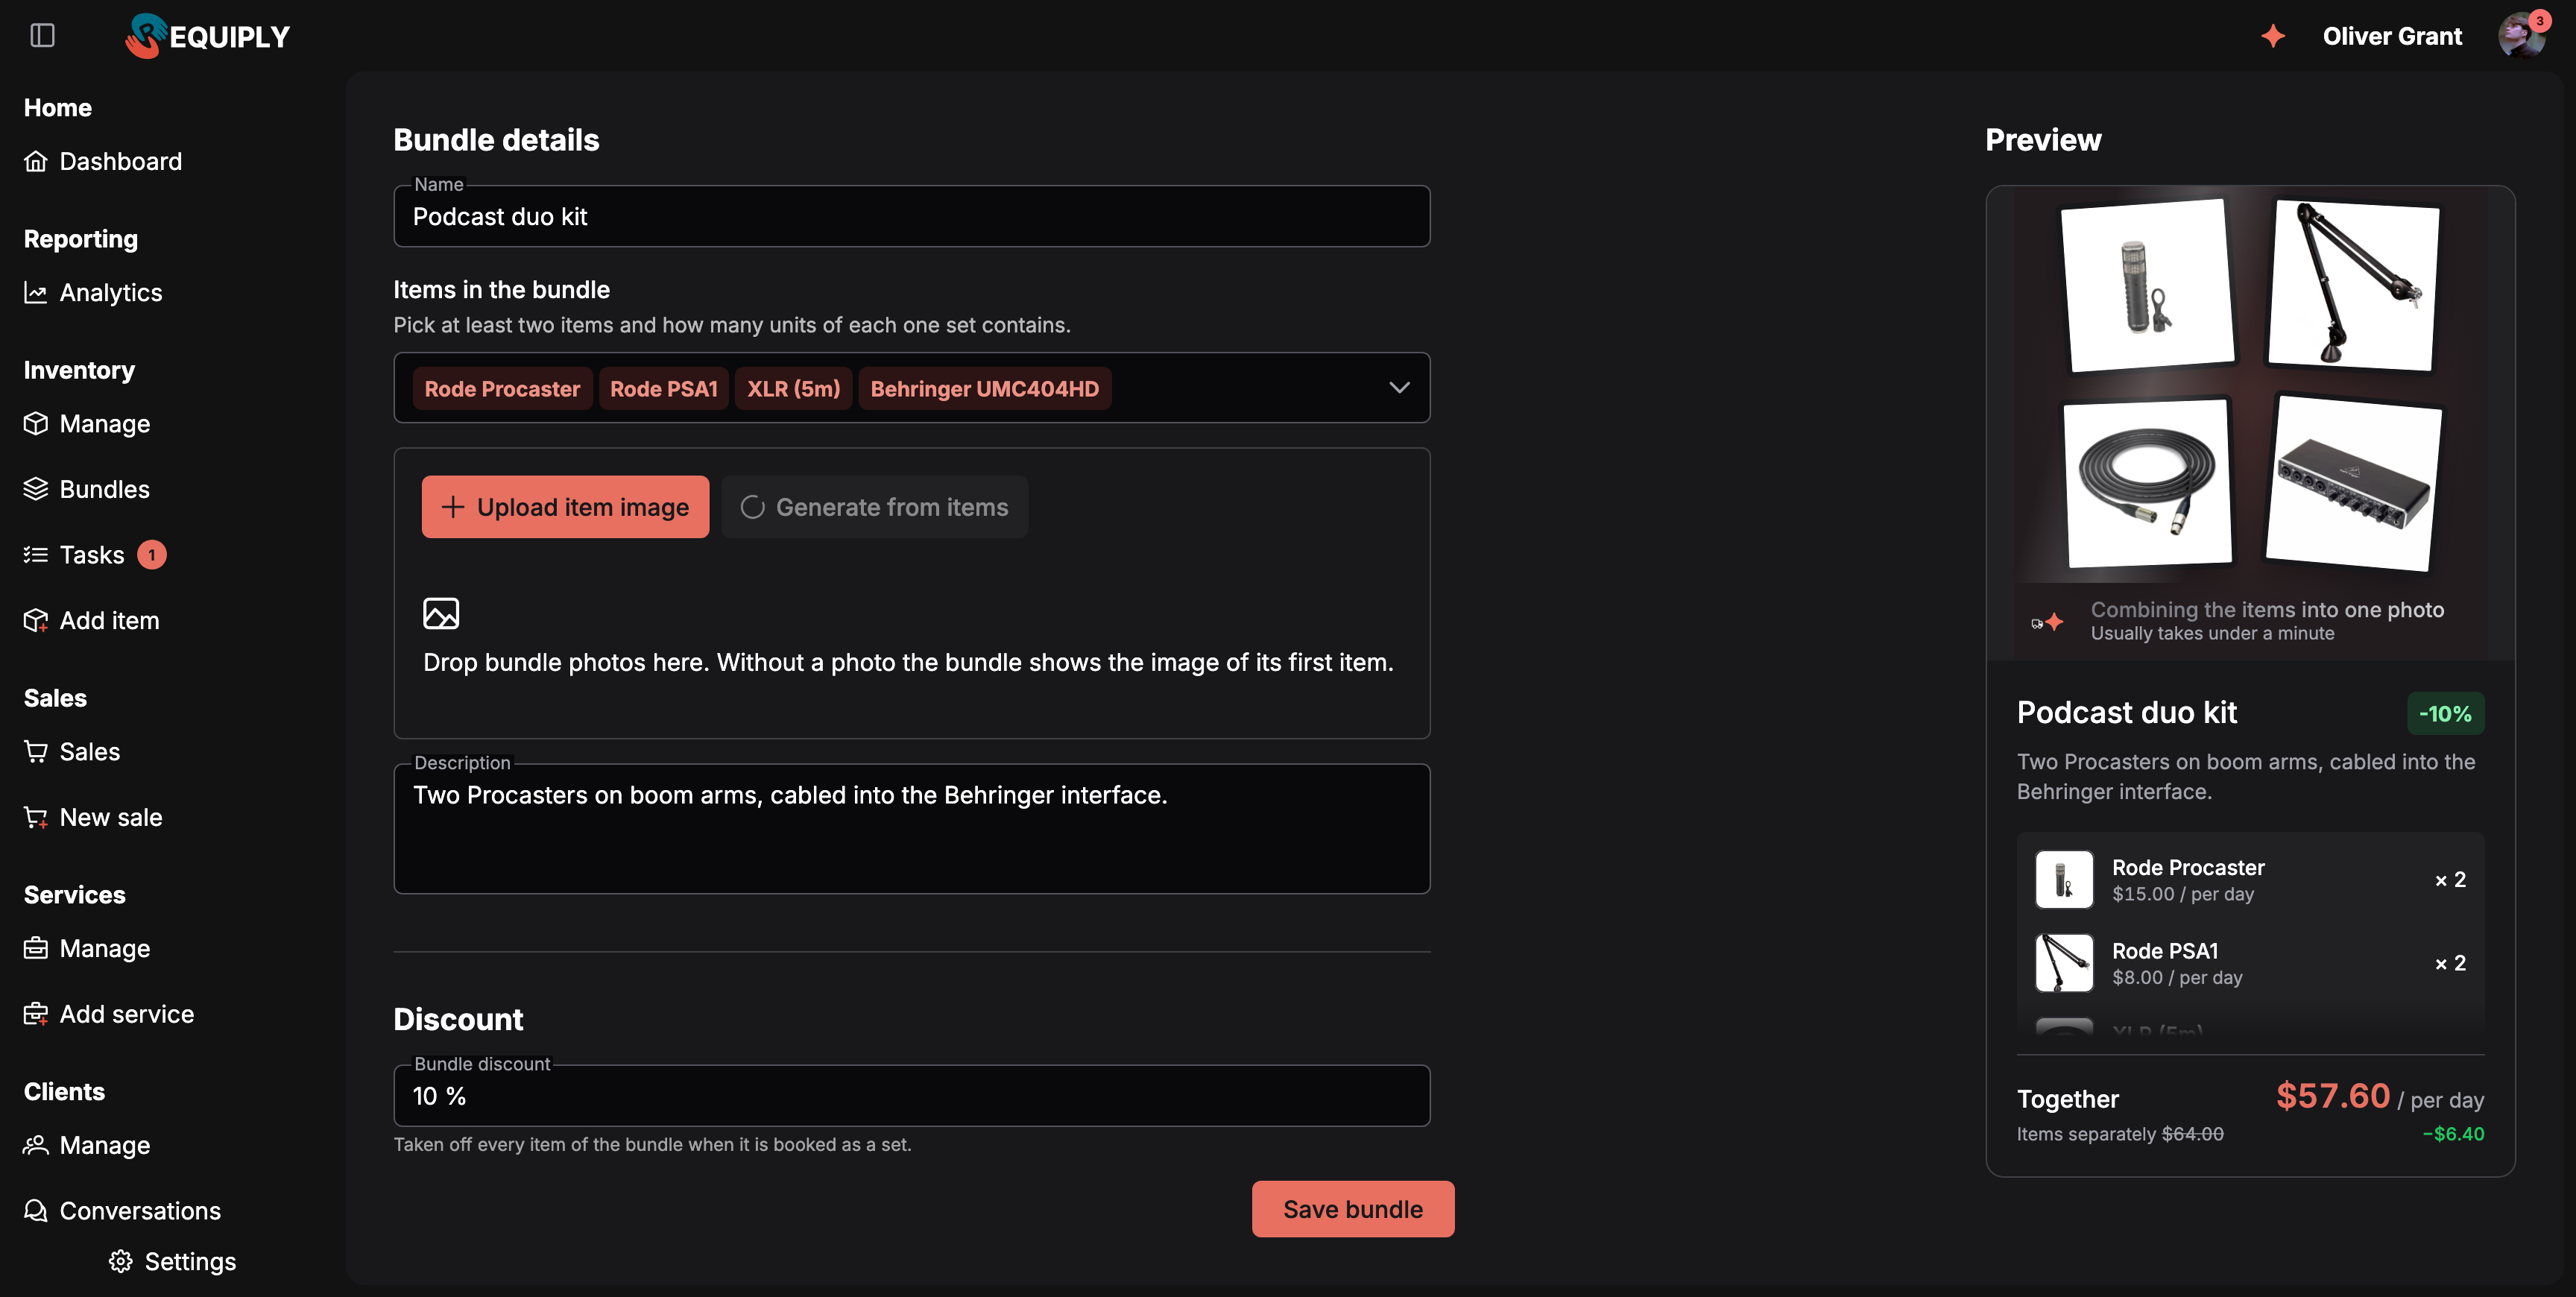
Task: Click the Equiply logo
Action: click(207, 36)
